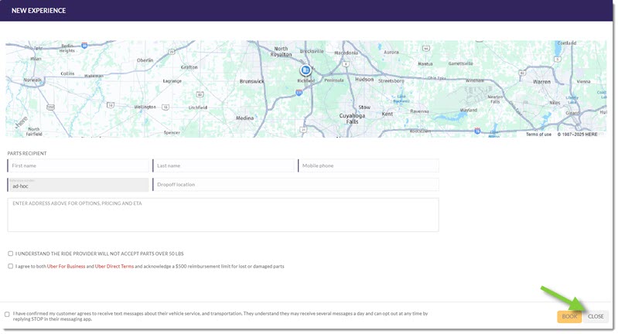Click the HERE copyright notice on the map
The height and width of the screenshot is (334, 618).
click(577, 135)
